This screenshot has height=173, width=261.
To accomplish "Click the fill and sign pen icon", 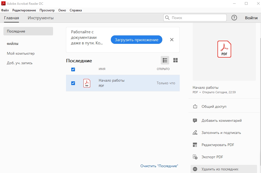I will [x=195, y=133].
